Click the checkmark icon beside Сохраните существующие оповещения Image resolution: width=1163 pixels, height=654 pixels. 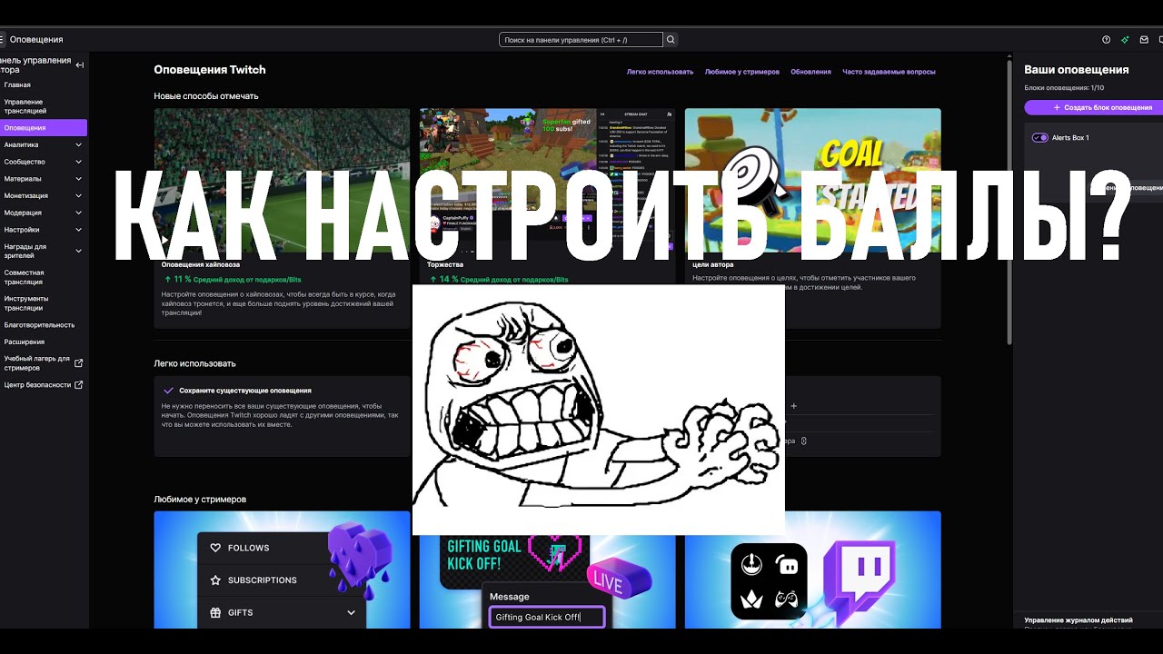coord(169,391)
